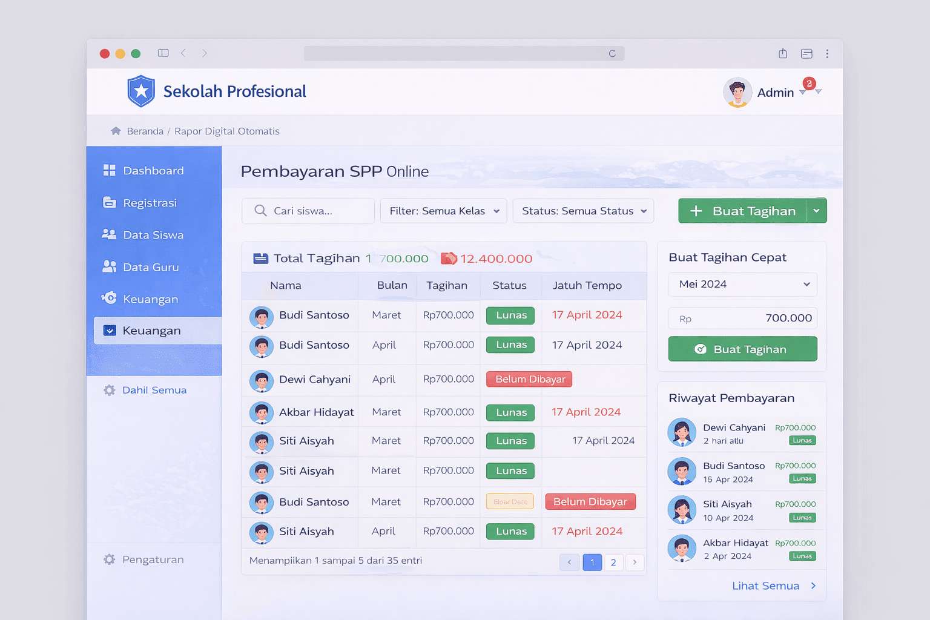Expand the Filter: Semua Kelas dropdown

point(443,211)
